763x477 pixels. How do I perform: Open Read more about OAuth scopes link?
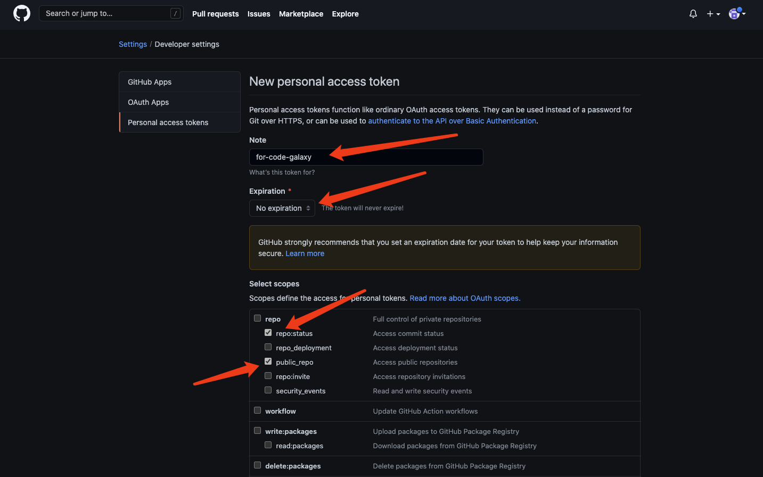coord(465,298)
